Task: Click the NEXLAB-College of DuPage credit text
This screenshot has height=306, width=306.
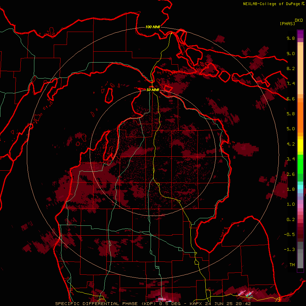Action: 271,4
